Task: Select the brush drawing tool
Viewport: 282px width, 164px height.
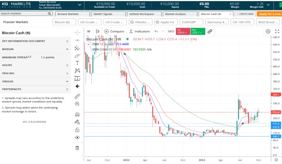Action: point(77,55)
